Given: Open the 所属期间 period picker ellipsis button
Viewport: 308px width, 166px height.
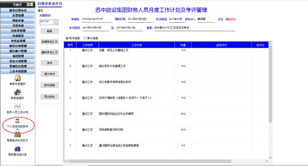Looking at the screenshot, I should pyautogui.click(x=56, y=22).
